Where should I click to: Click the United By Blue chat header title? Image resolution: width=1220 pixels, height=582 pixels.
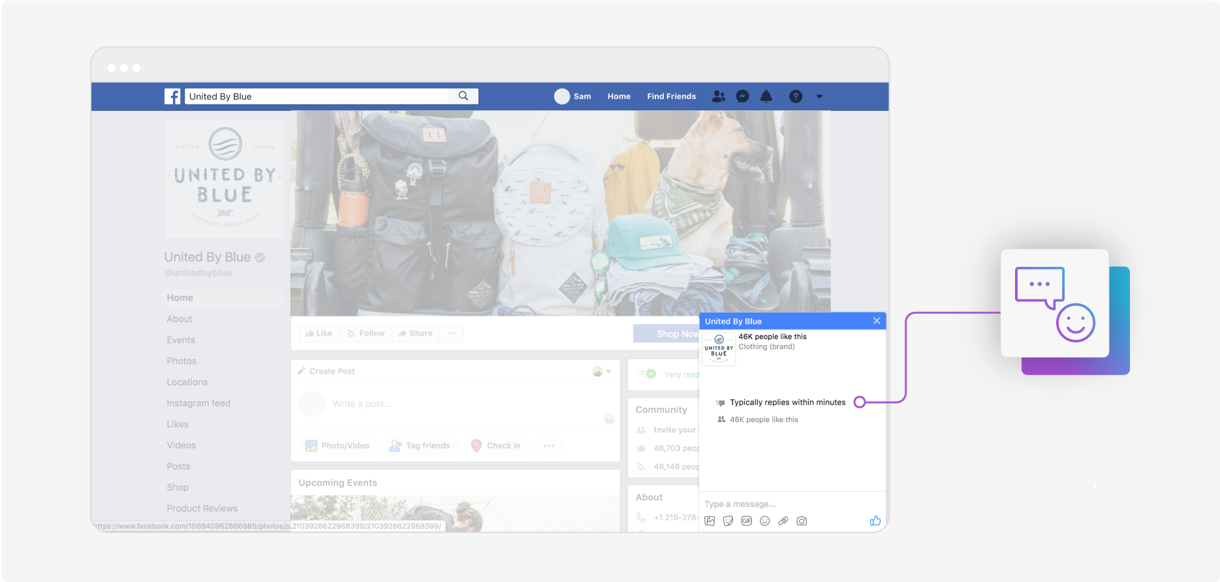tap(733, 321)
